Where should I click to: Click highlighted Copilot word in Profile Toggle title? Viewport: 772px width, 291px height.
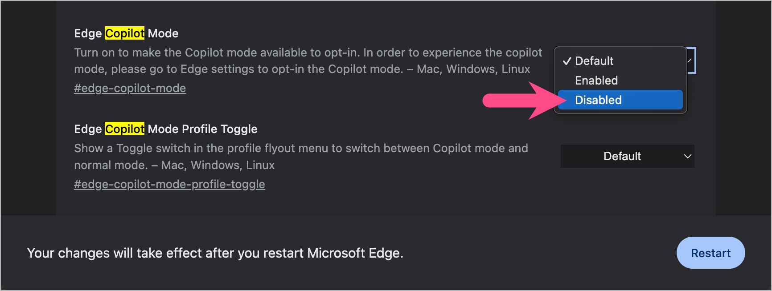tap(125, 129)
